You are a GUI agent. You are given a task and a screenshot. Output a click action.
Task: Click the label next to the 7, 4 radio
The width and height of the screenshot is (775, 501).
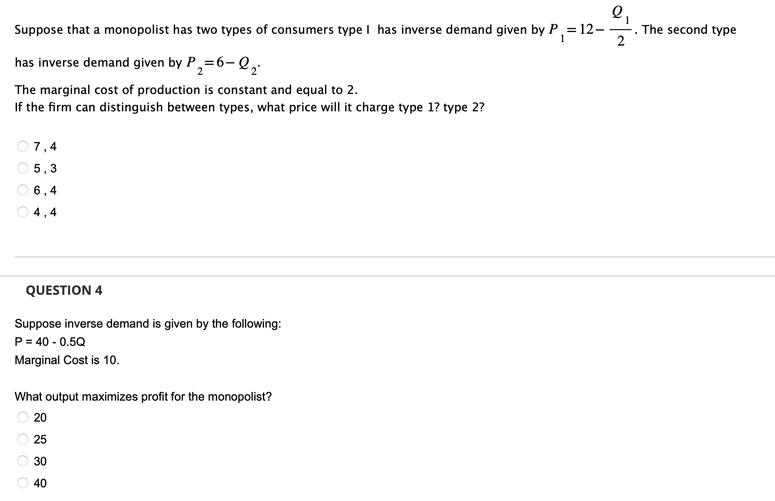point(45,146)
